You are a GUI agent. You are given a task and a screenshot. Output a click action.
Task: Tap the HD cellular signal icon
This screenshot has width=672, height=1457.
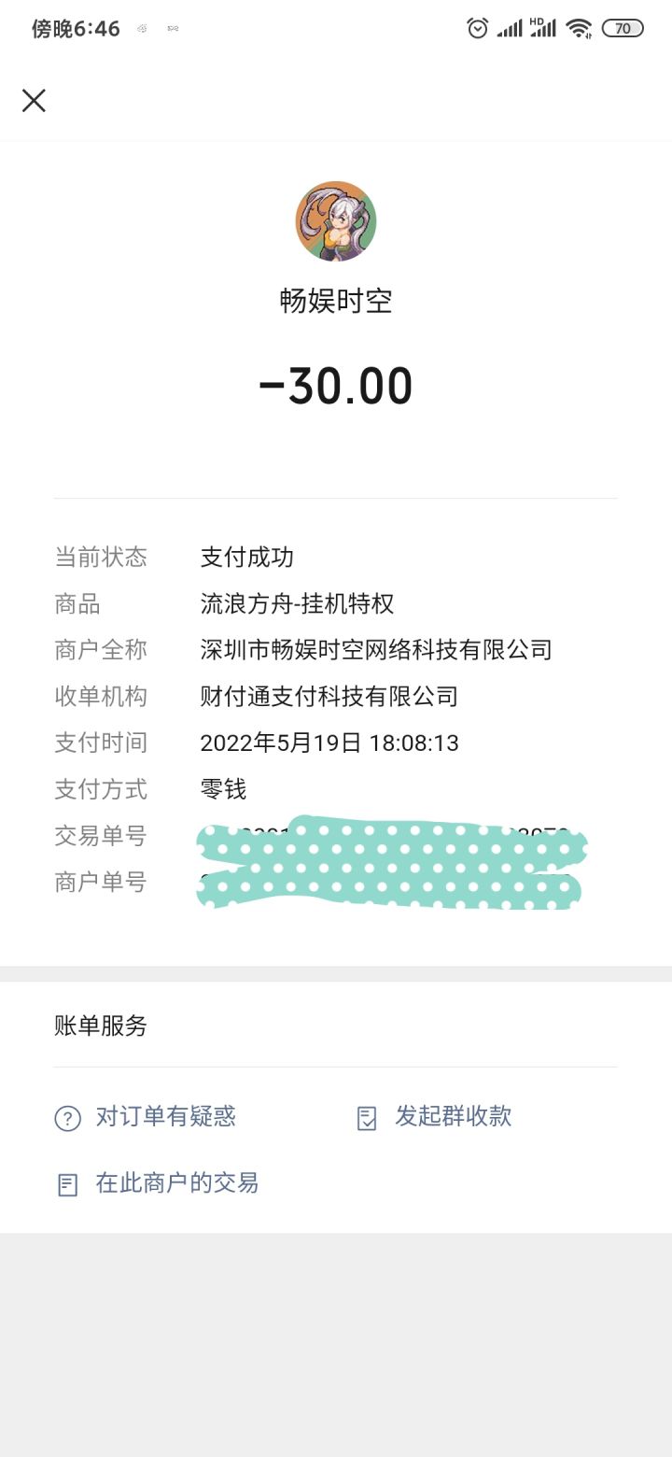click(543, 28)
